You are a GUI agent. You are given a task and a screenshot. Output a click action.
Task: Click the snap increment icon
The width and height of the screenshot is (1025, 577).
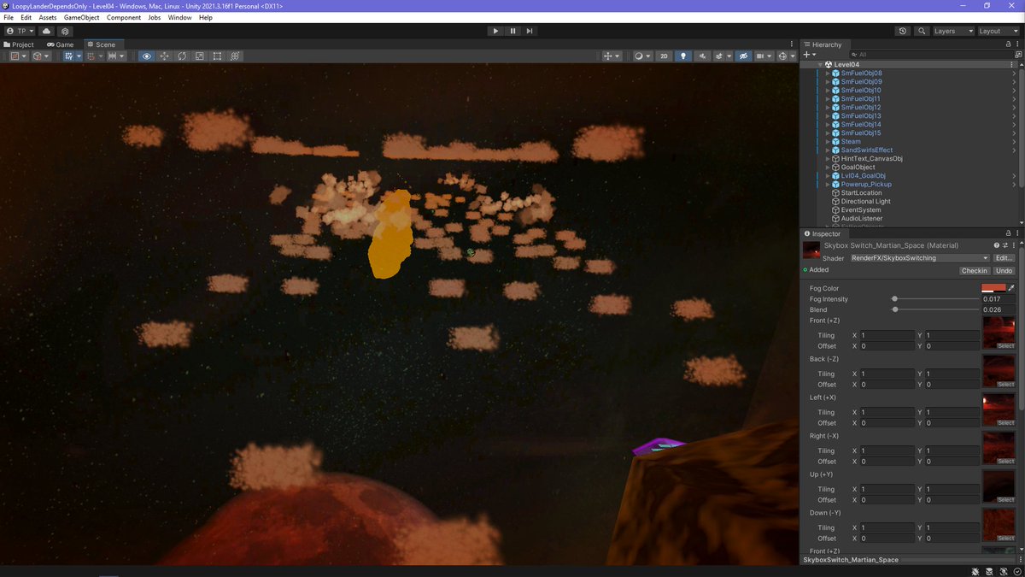114,56
